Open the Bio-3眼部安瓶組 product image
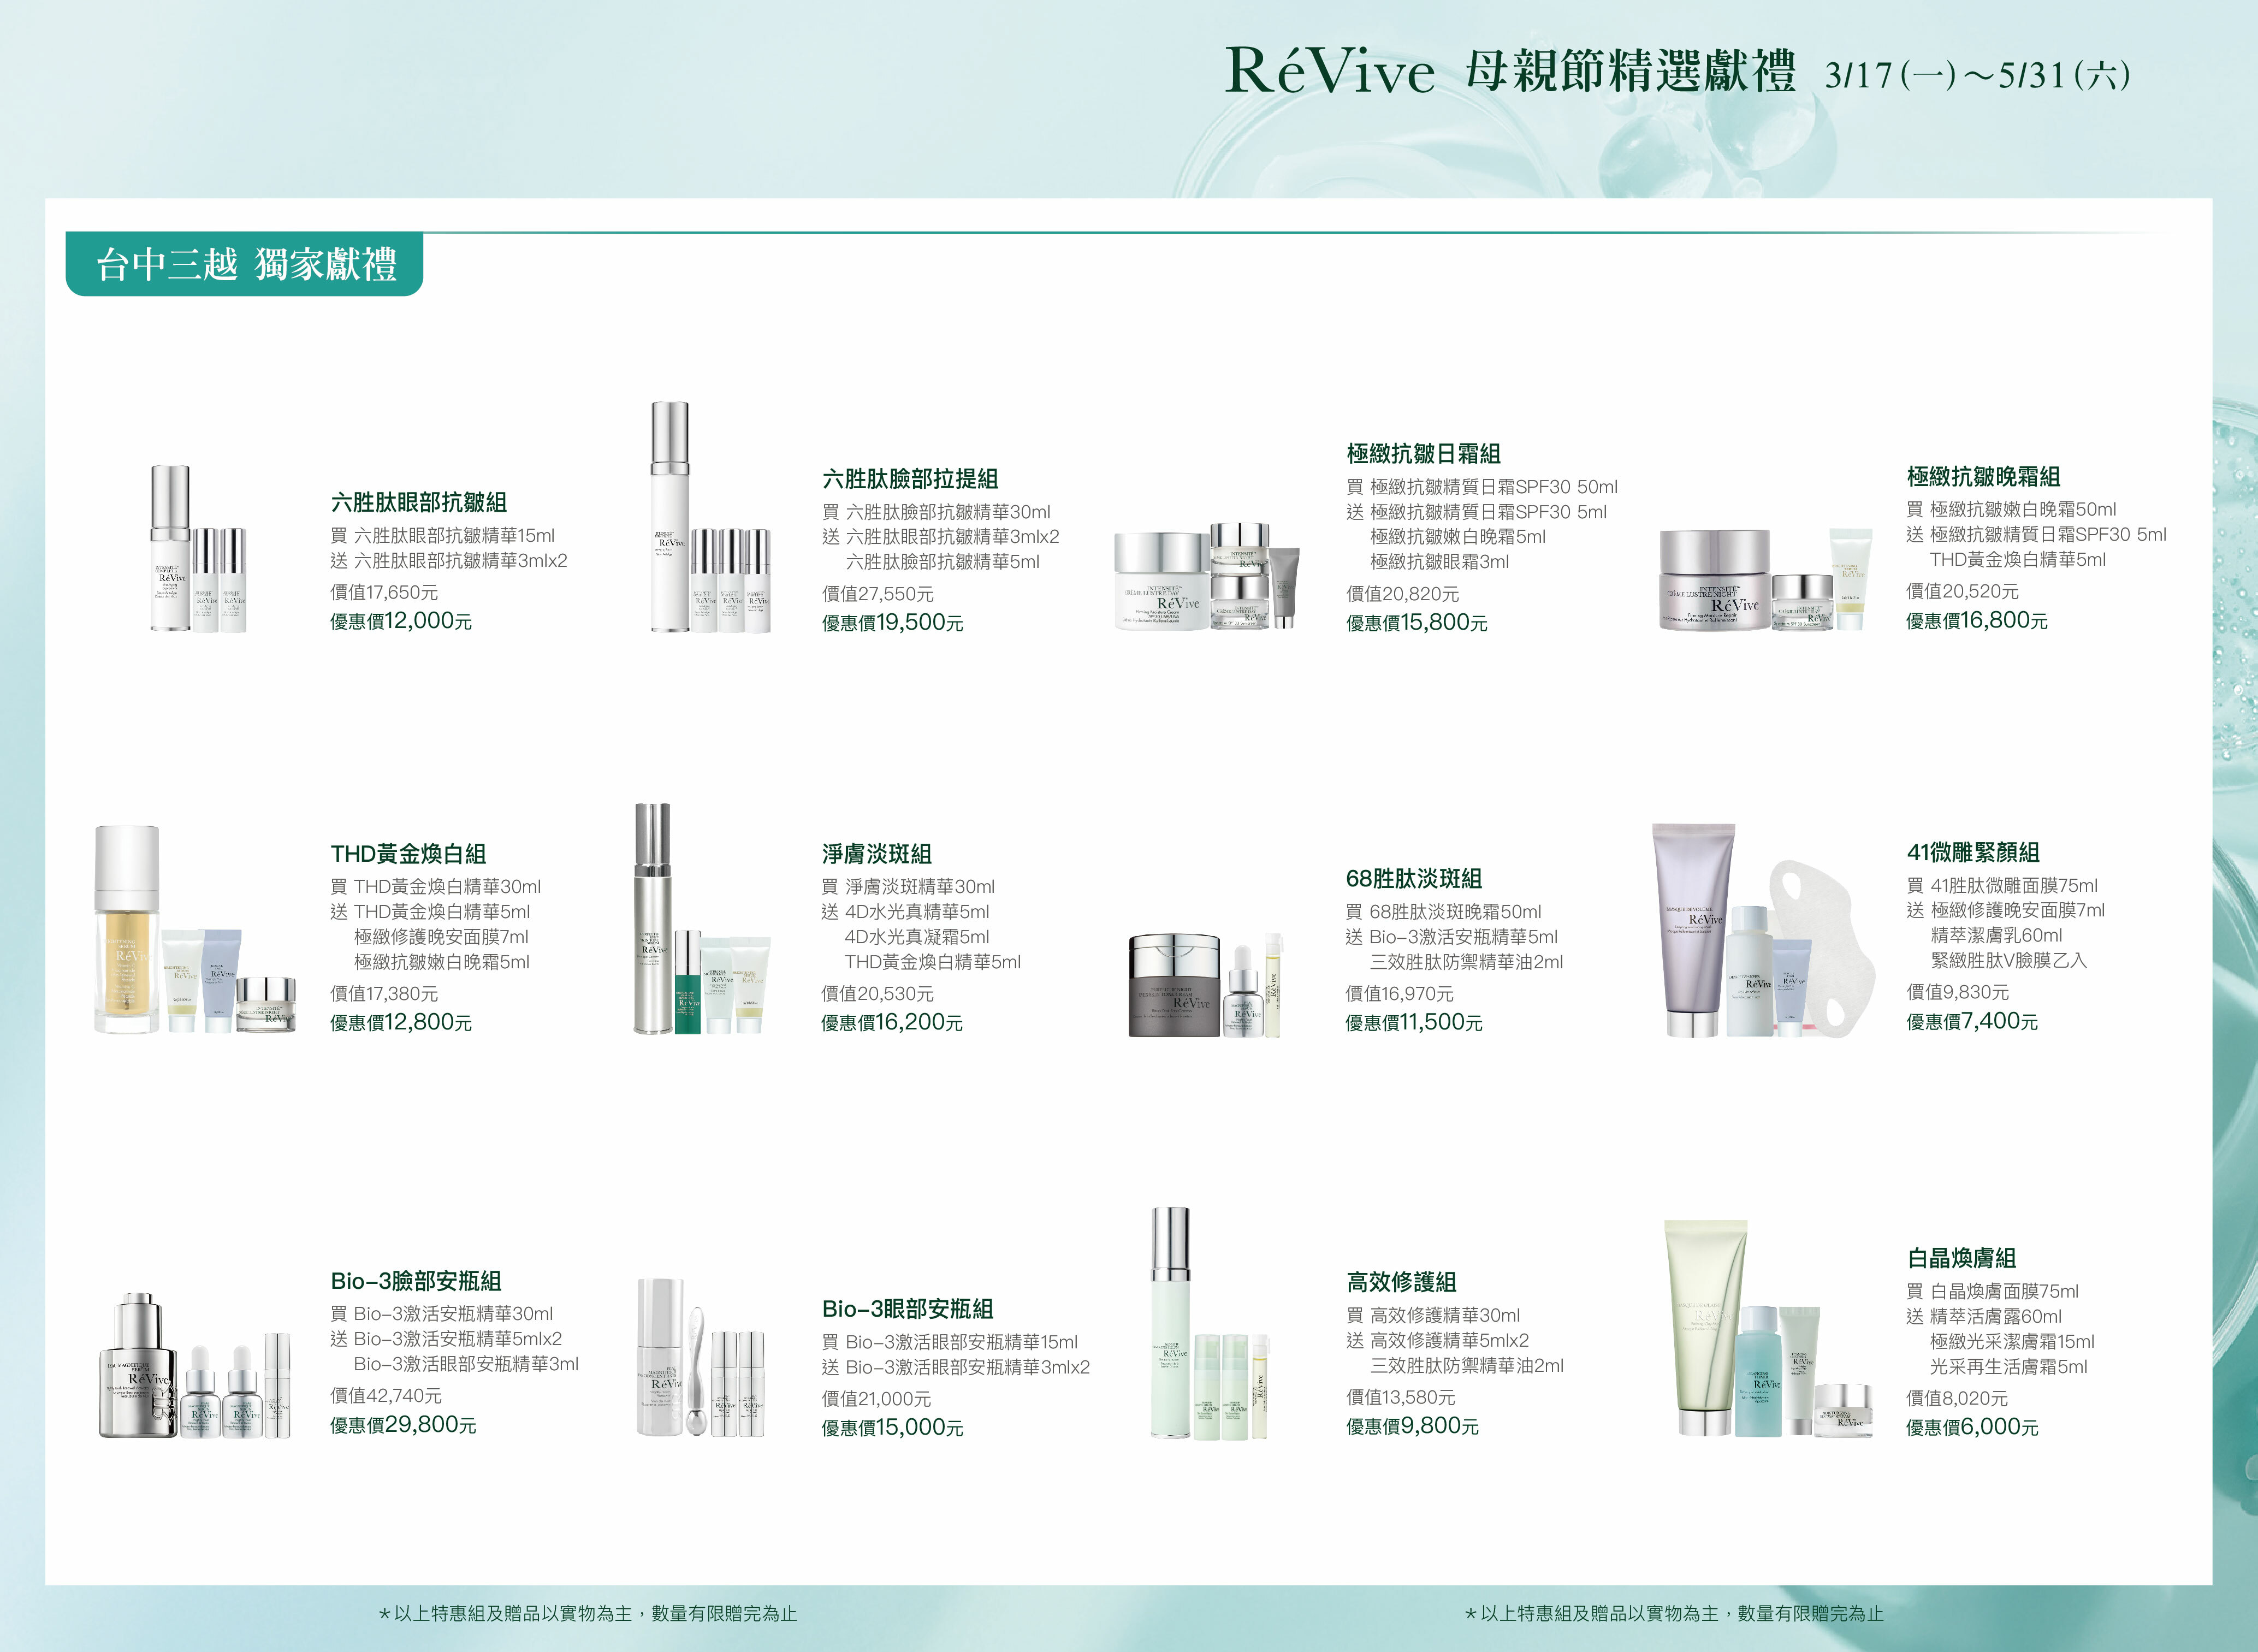 click(701, 1358)
